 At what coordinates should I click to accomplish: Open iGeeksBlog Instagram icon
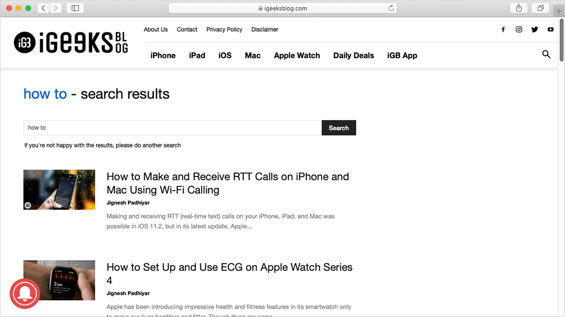tap(519, 30)
